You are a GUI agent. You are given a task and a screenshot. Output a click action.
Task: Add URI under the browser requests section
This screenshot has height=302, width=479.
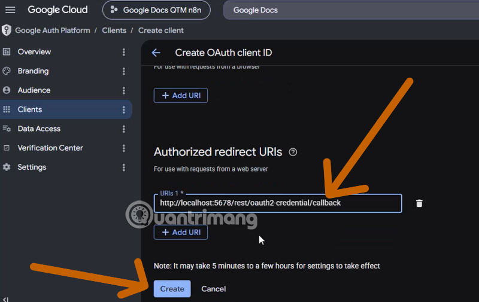tap(181, 96)
